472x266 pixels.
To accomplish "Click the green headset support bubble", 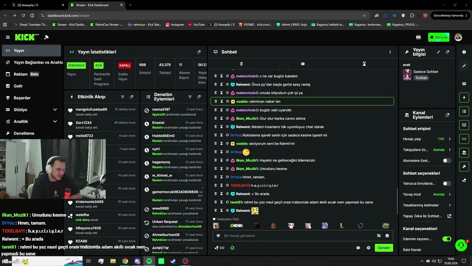I will (x=461, y=245).
